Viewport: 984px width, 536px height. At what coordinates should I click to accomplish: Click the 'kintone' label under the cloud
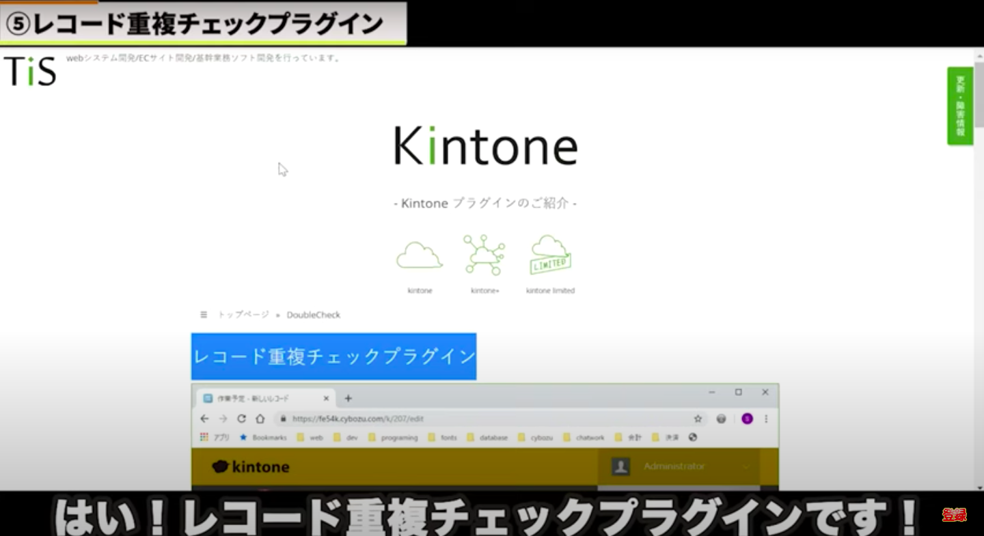[x=420, y=290]
